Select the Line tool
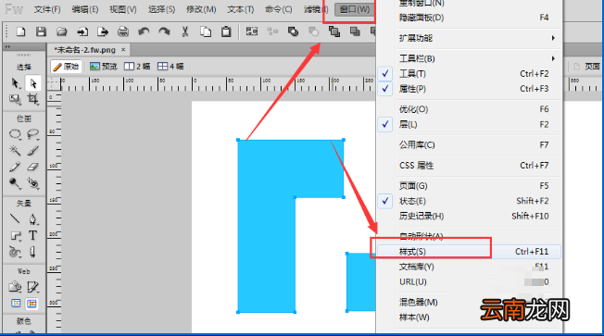The image size is (604, 336). (15, 219)
